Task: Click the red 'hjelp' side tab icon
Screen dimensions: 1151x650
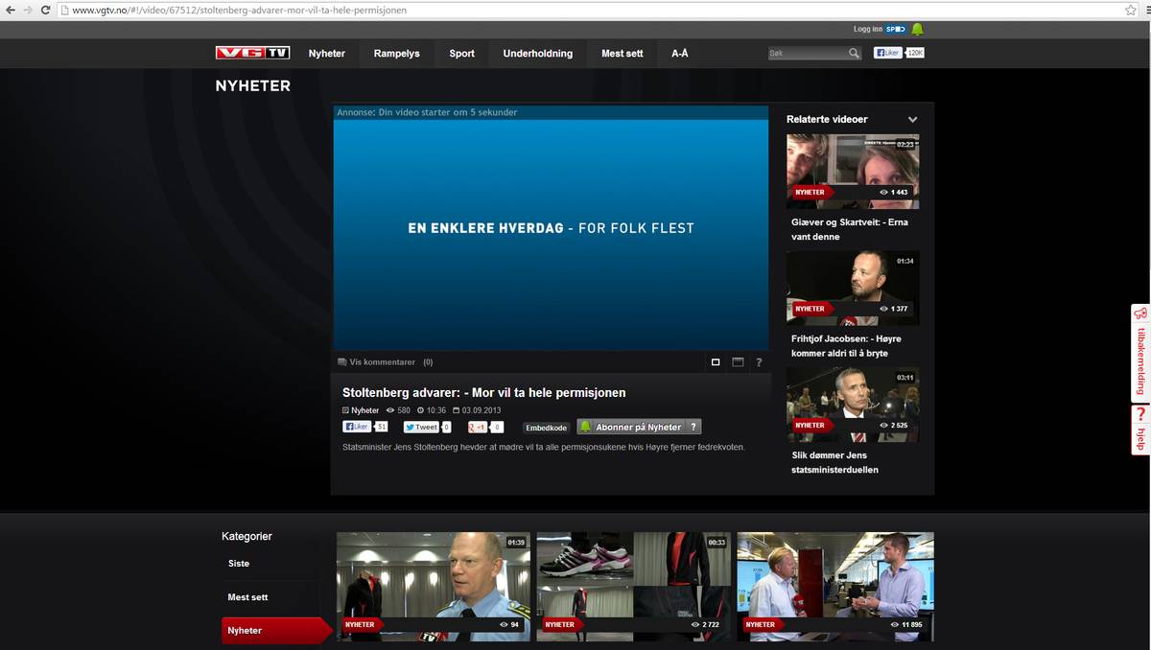Action: [1140, 415]
